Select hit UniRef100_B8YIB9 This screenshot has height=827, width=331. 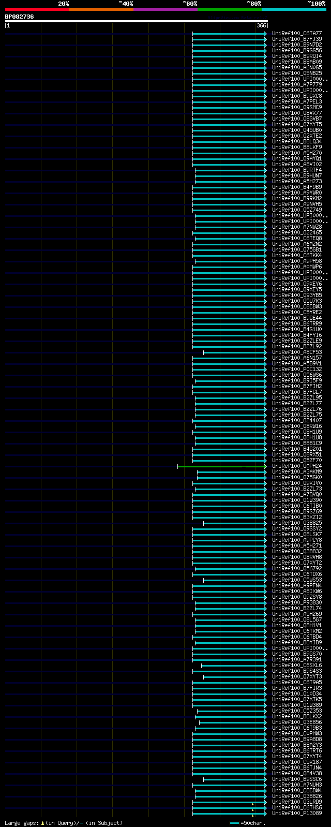click(x=297, y=643)
